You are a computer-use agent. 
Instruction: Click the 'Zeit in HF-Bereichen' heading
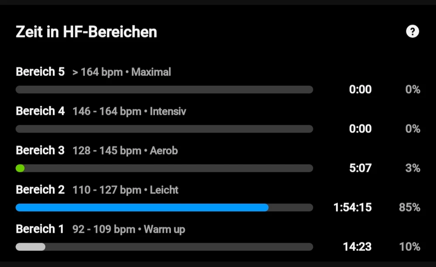pos(86,32)
